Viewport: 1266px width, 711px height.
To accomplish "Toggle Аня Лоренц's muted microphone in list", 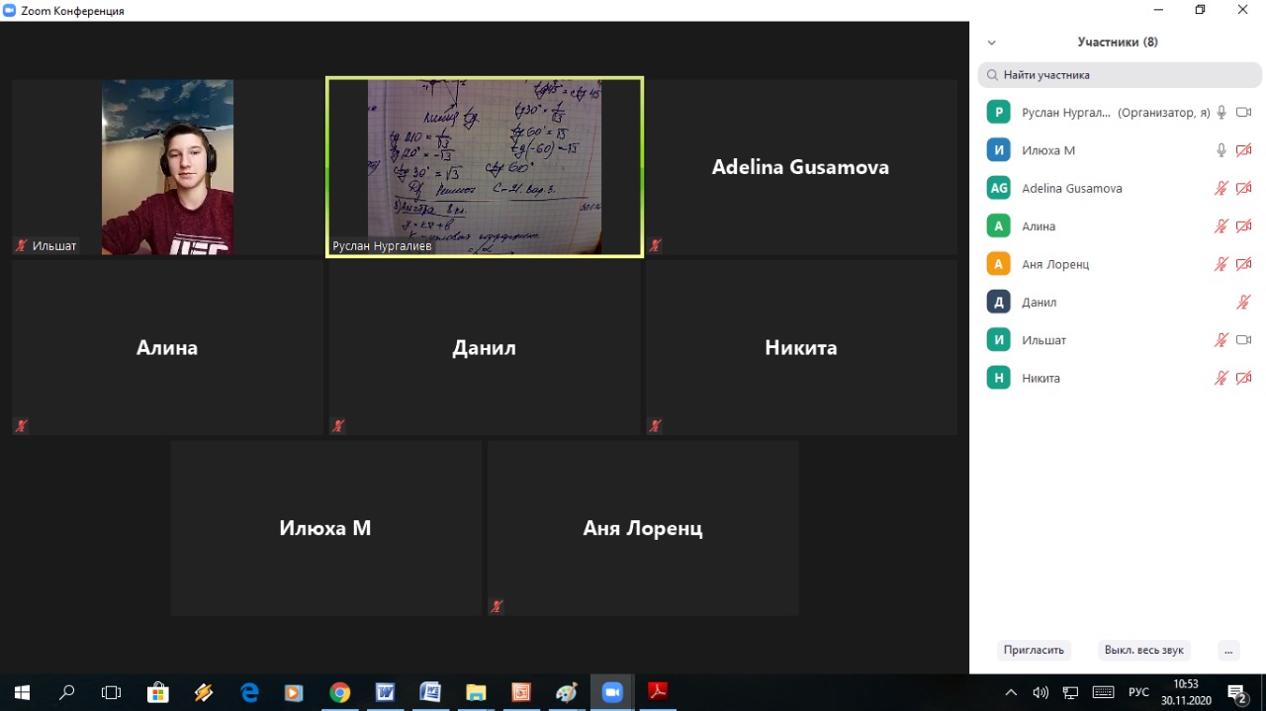I will click(x=1221, y=264).
